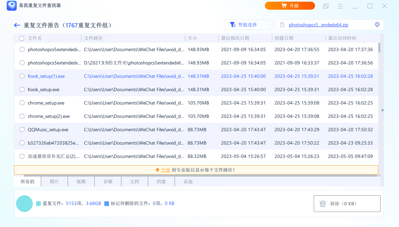Click the blue 标记待删除 legend swatch
The height and width of the screenshot is (227, 399).
tap(107, 204)
